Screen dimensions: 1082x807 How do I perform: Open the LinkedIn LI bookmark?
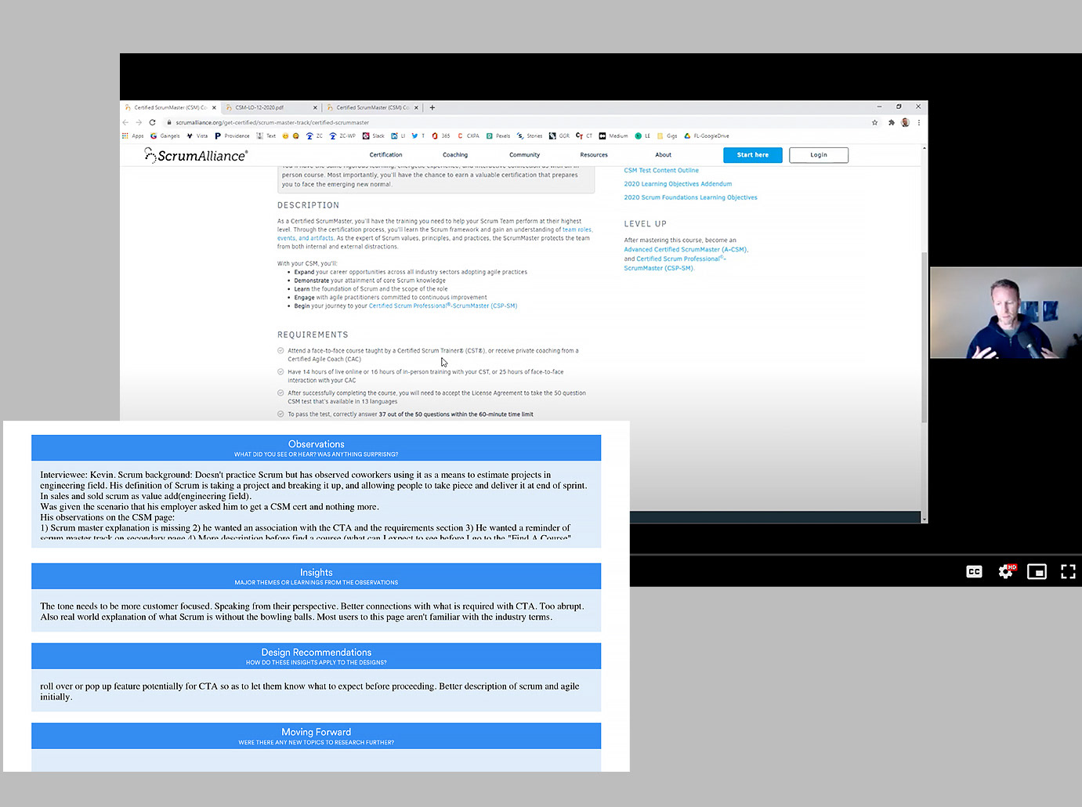pos(399,136)
